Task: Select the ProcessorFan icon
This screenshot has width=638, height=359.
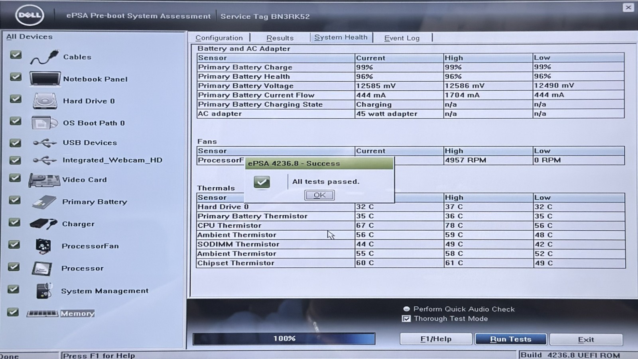Action: click(x=43, y=246)
